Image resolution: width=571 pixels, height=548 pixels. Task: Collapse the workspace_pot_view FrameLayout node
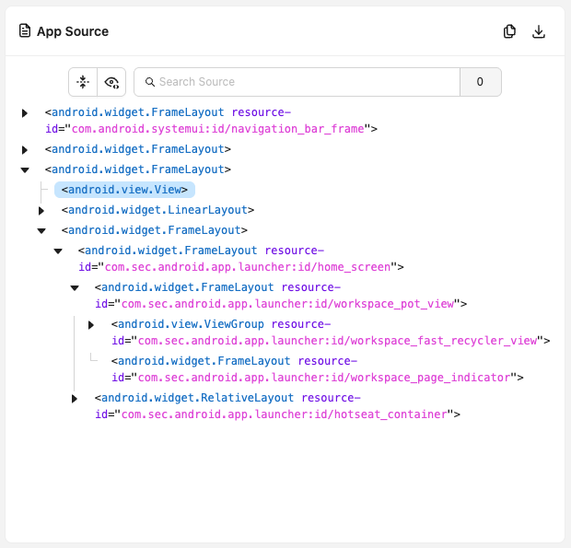coord(75,288)
